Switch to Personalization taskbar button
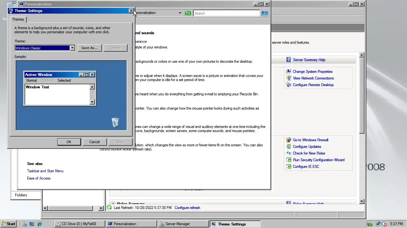The height and width of the screenshot is (228, 407). coord(131,224)
